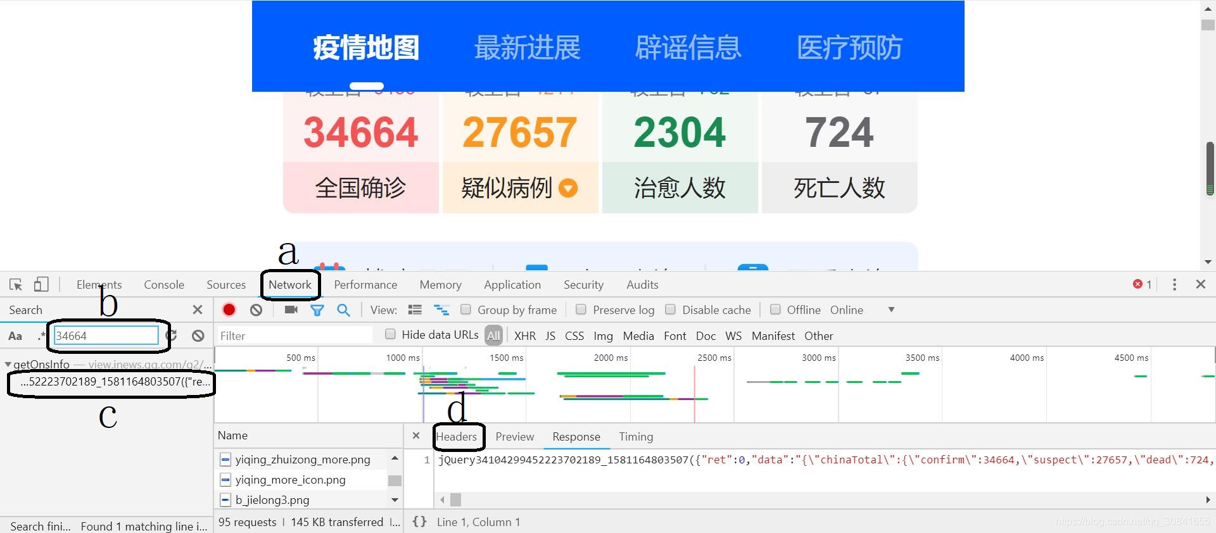The width and height of the screenshot is (1216, 533).
Task: Select yiqing_more_icon.png request row
Action: pos(301,480)
